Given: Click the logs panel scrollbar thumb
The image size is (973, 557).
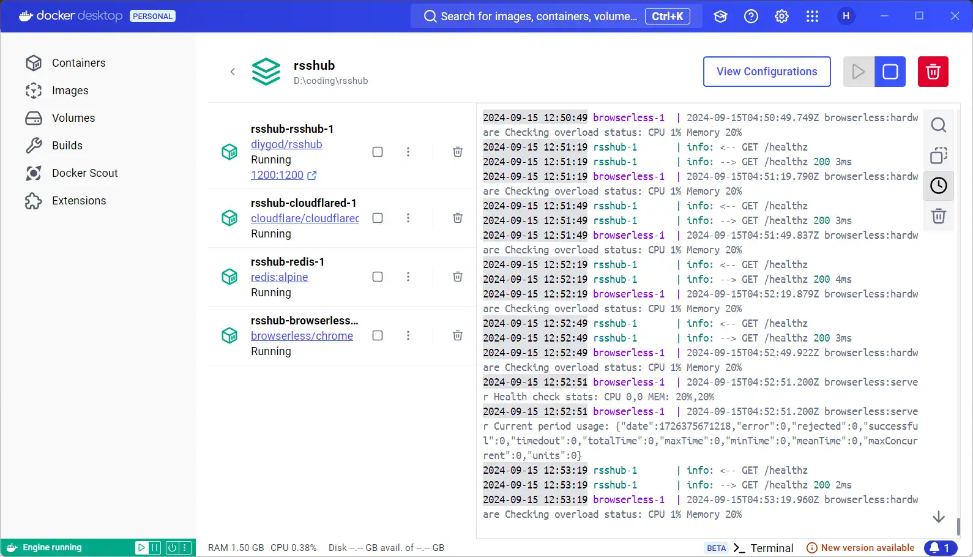Looking at the screenshot, I should [958, 526].
